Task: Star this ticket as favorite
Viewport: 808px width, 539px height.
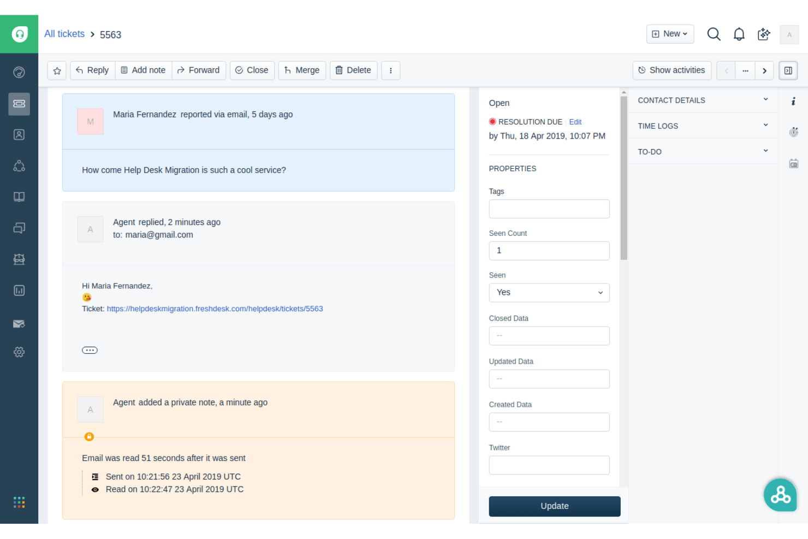Action: (57, 70)
